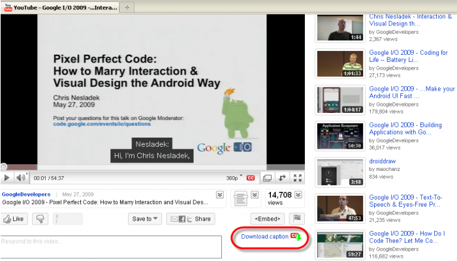This screenshot has width=457, height=261.
Task: Click the Android UI Fast thumbnail
Action: click(x=340, y=100)
